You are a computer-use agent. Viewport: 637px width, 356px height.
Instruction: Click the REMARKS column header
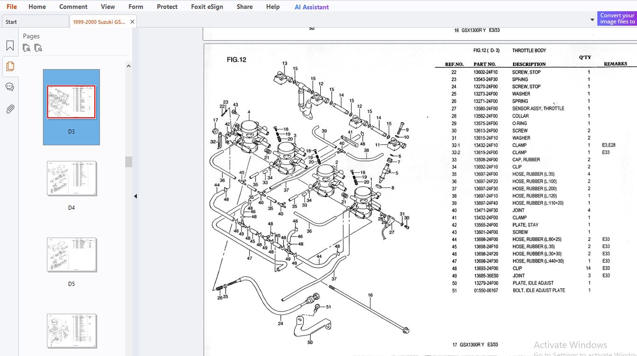(x=616, y=64)
